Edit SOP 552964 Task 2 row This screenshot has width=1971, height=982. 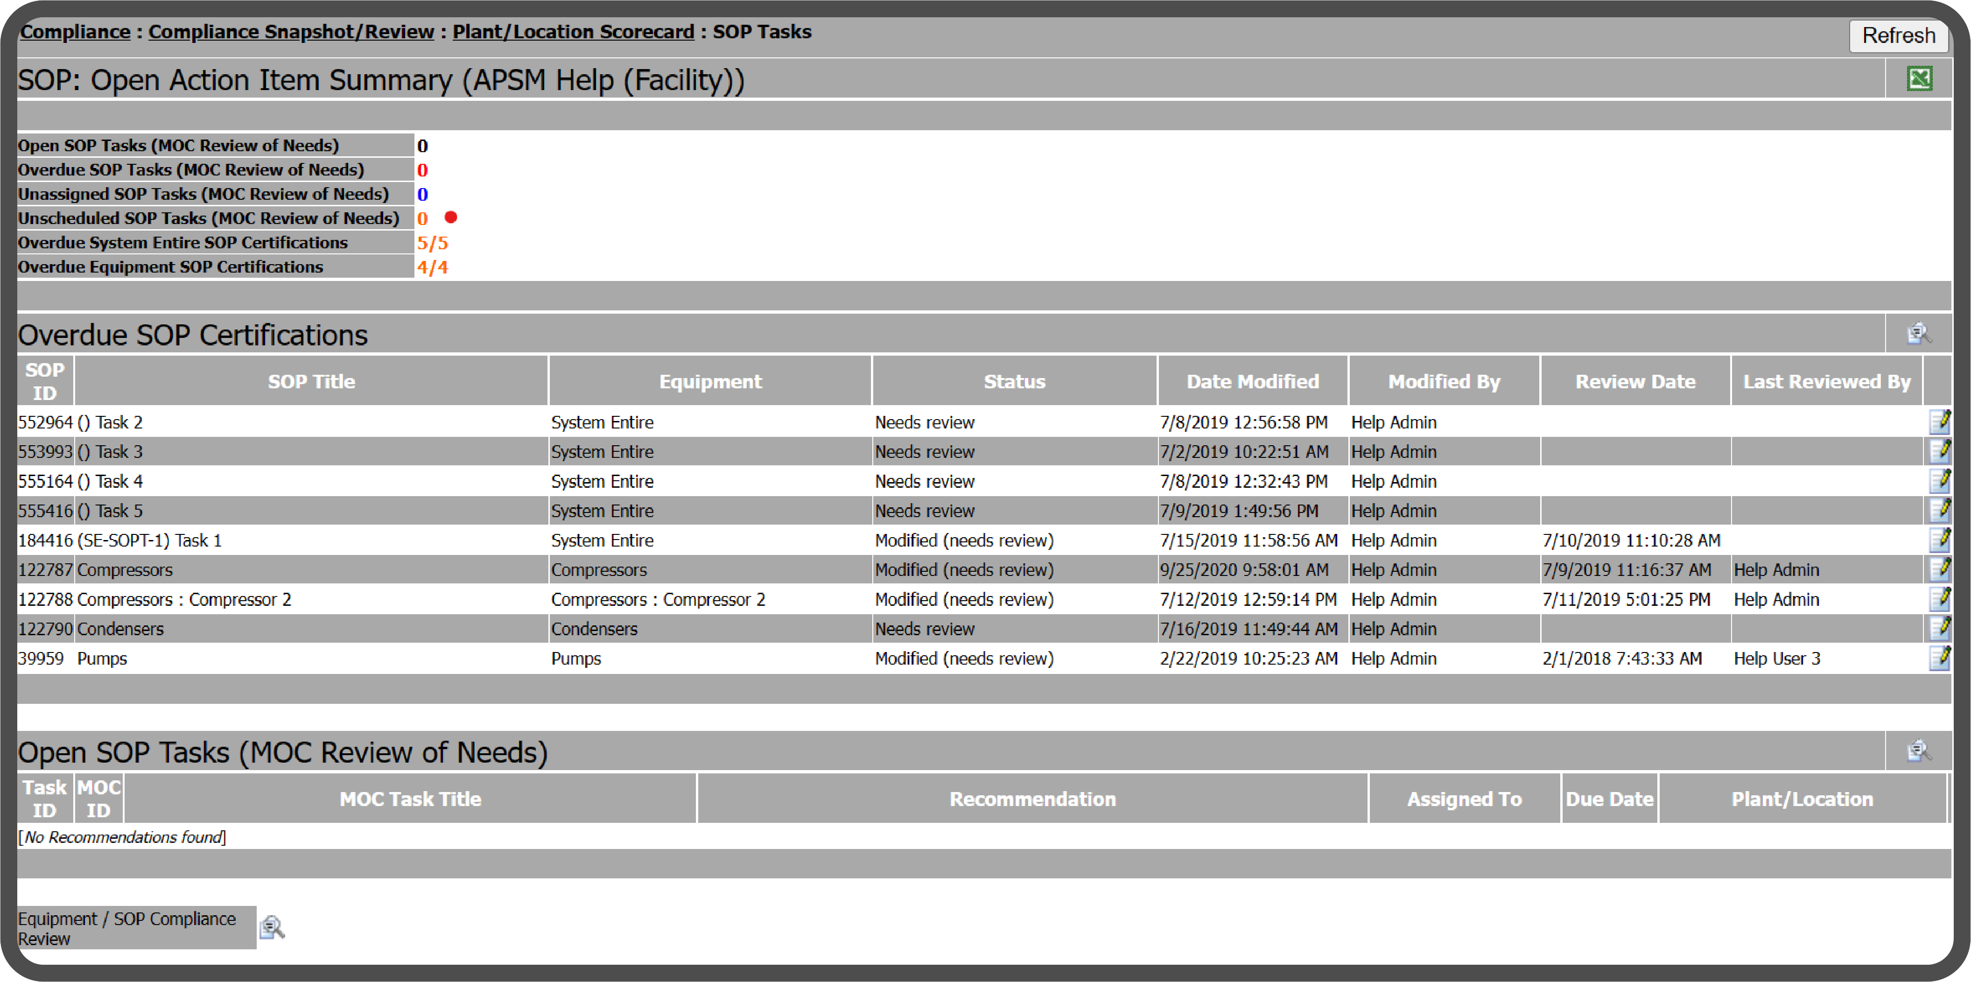(x=1939, y=422)
